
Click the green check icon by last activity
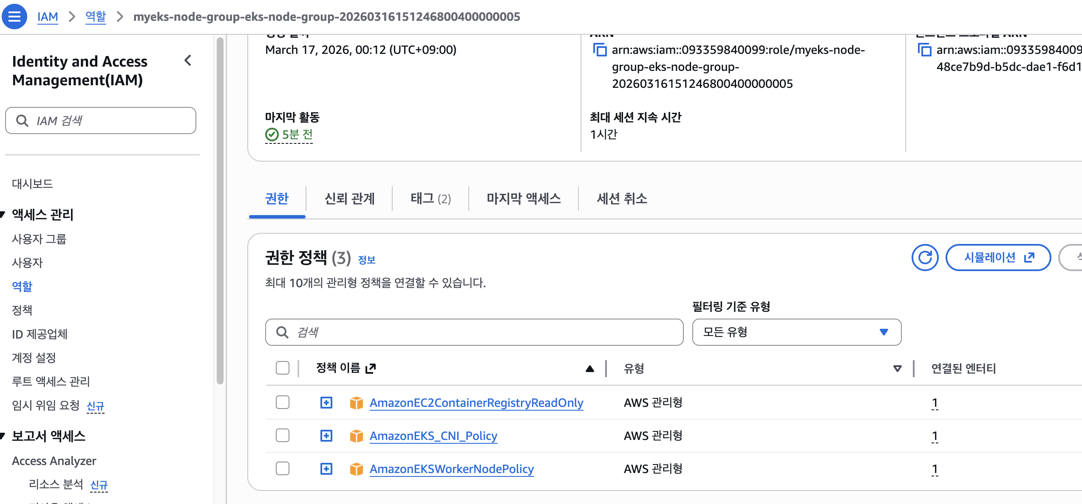coord(272,134)
